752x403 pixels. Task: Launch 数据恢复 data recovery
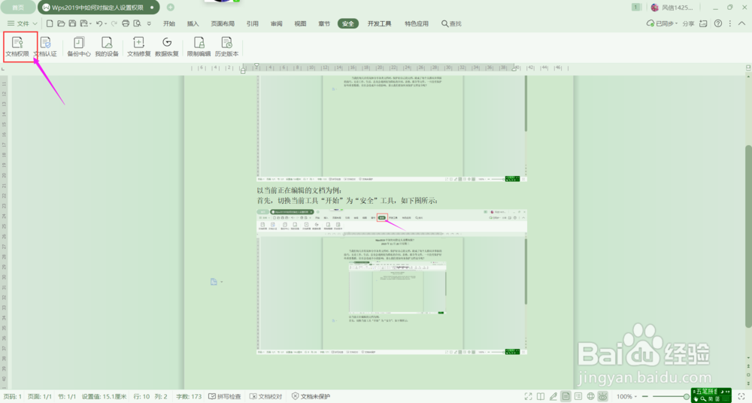(x=166, y=47)
